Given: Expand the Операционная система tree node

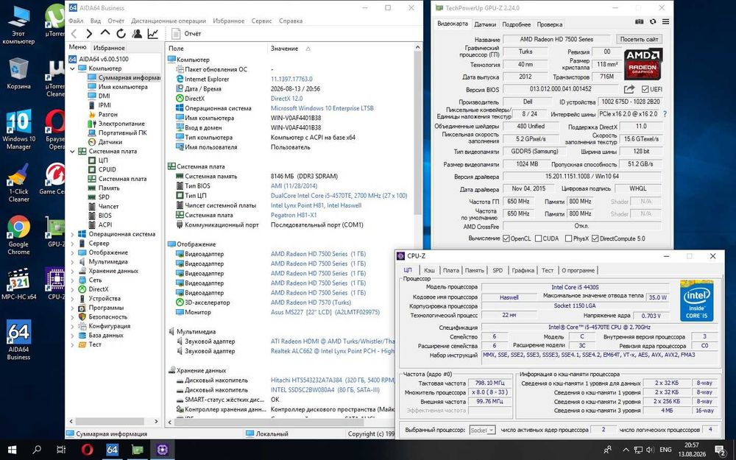Looking at the screenshot, I should point(72,234).
